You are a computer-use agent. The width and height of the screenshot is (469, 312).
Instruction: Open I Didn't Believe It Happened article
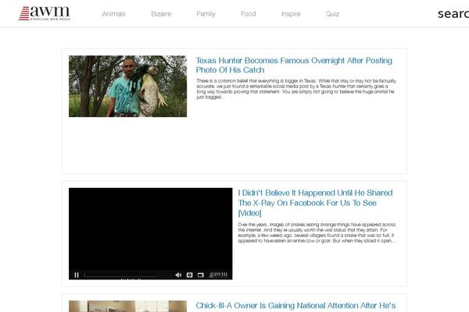(315, 203)
